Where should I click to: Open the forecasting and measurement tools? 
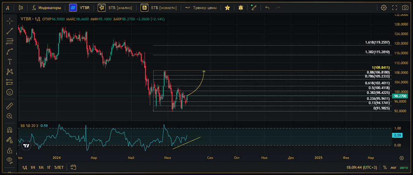tap(10, 82)
